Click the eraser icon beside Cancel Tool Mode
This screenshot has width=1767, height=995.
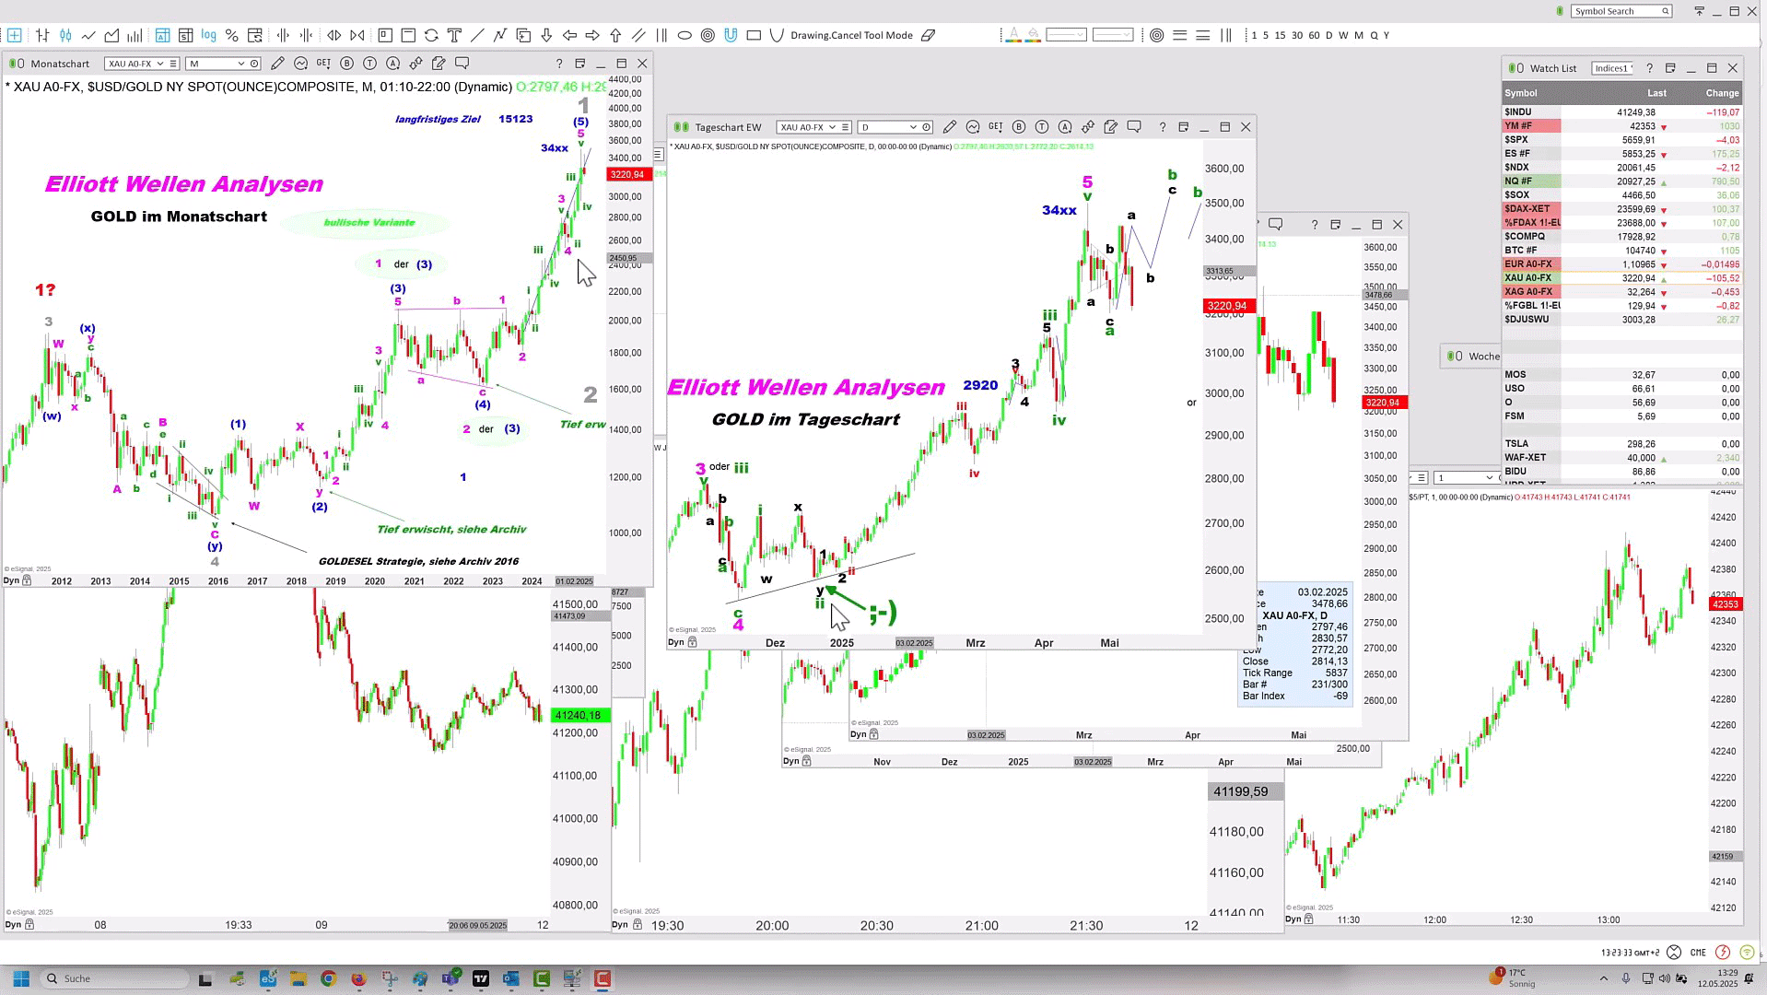click(x=929, y=35)
